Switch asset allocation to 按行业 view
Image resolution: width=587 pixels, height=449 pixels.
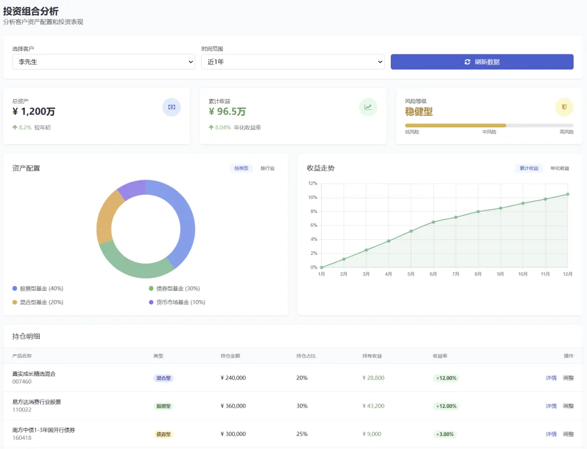coord(267,168)
